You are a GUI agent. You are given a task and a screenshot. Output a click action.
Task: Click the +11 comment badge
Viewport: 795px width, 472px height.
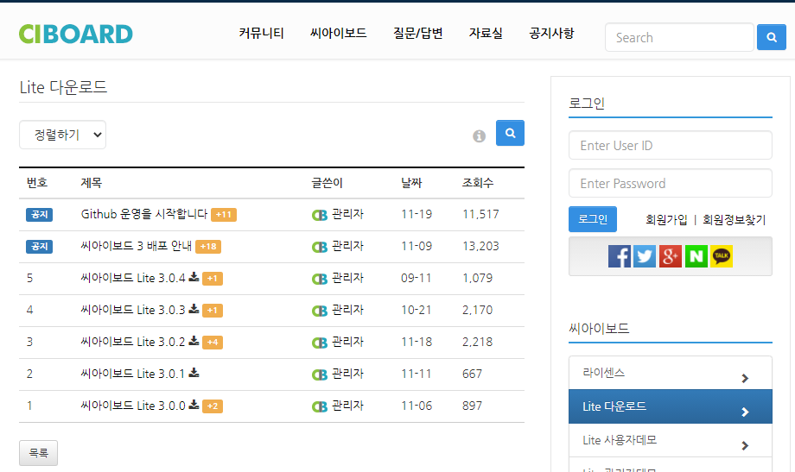(x=224, y=215)
